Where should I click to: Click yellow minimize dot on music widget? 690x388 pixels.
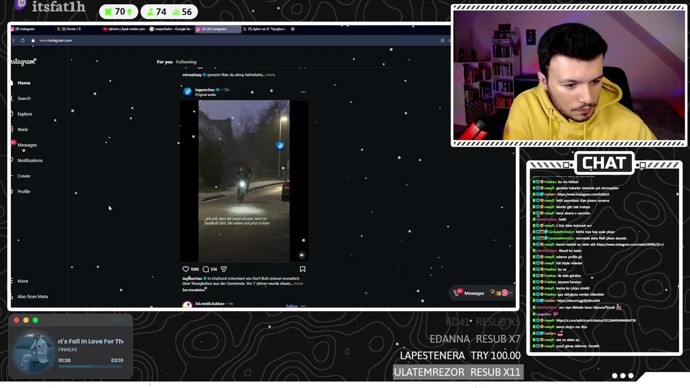26,320
